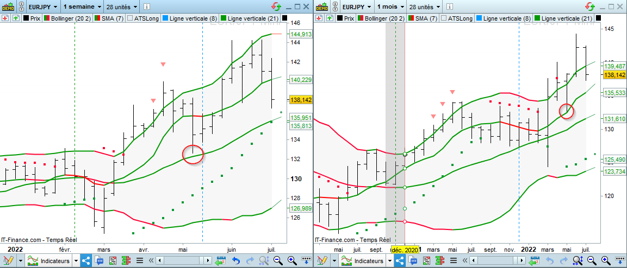Click the DEMO icon in the weekly chart
This screenshot has height=268, width=627.
[x=8, y=7]
